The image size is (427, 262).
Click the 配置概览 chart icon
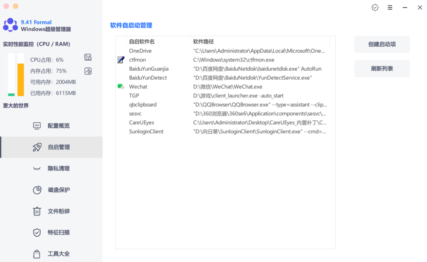pos(37,125)
